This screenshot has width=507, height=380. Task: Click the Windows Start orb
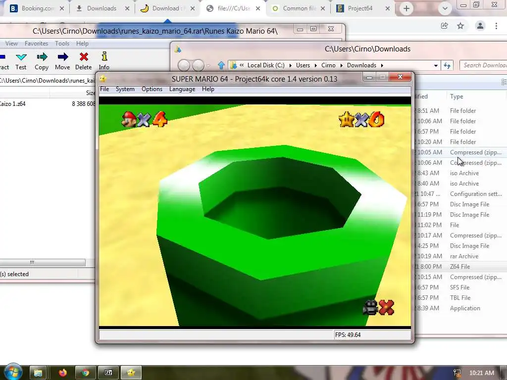pos(13,372)
